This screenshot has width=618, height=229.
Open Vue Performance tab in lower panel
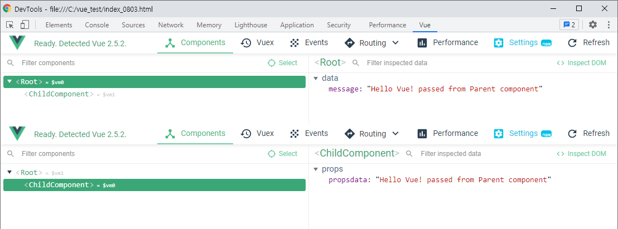448,133
